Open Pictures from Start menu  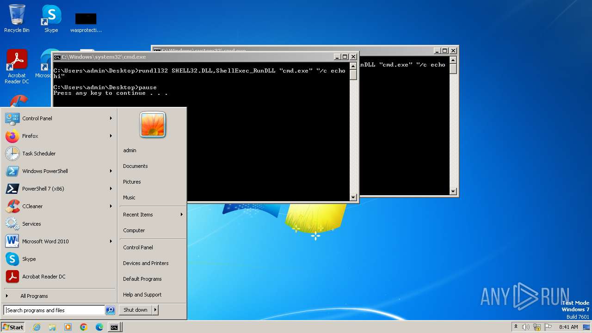(x=132, y=182)
